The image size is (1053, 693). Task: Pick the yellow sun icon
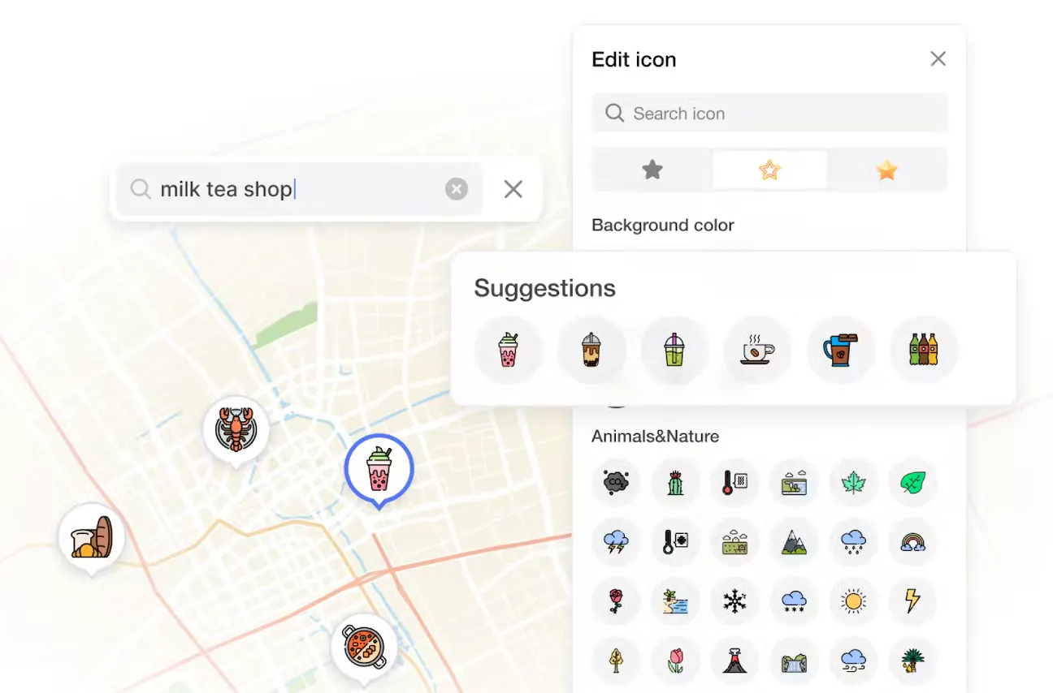click(x=853, y=601)
